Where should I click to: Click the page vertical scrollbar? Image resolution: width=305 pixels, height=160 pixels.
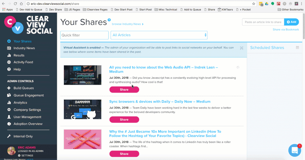304,26
